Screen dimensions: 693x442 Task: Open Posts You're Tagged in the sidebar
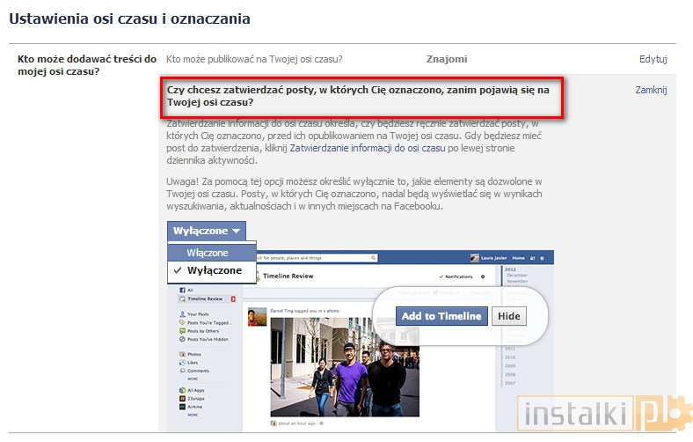pyautogui.click(x=206, y=322)
